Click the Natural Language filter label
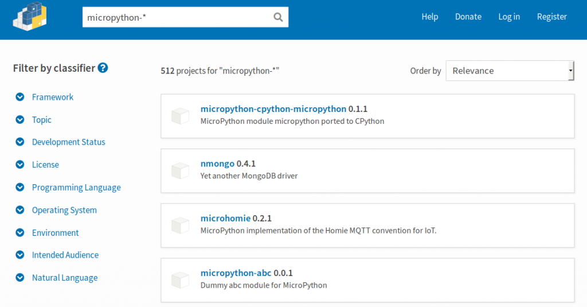This screenshot has width=587, height=307. (65, 278)
